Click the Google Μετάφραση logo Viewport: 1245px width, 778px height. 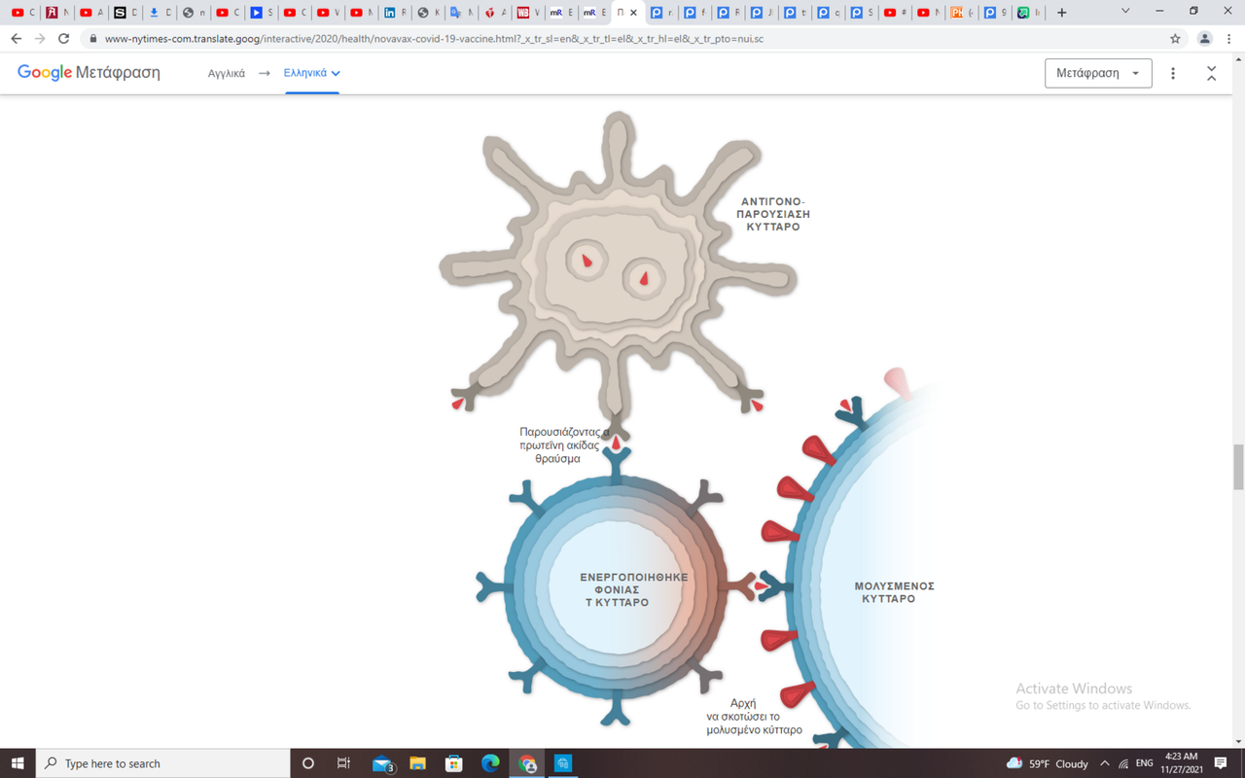click(x=89, y=73)
